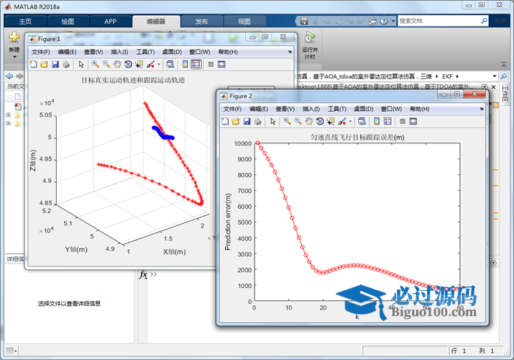
Task: Toggle Zoom In tool in Figure 1
Action: 96,64
